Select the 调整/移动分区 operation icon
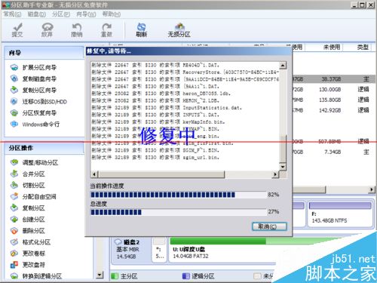Viewport: 377px width, 283px height. tap(14, 162)
